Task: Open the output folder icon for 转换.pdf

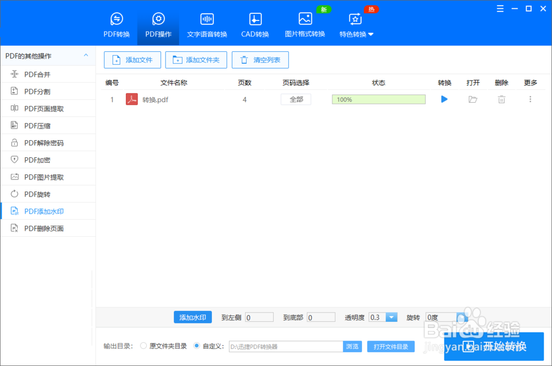Action: [473, 99]
